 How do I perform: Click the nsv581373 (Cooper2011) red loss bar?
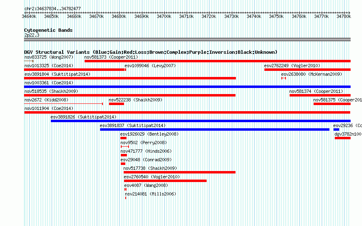coord(218,61)
